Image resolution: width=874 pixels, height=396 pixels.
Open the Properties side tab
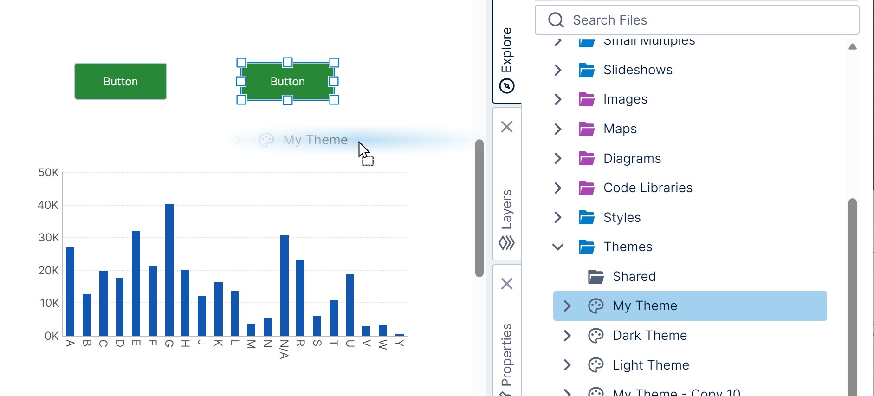[x=506, y=355]
